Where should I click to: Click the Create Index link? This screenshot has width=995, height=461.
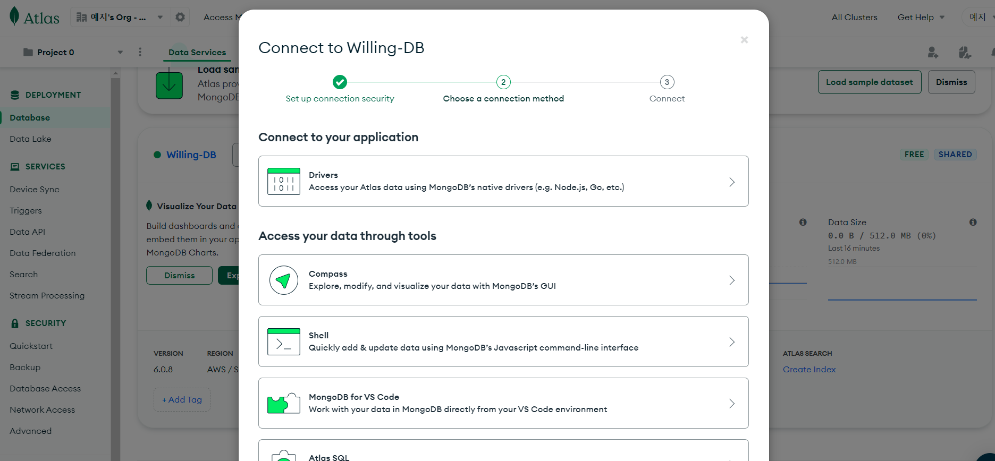[x=809, y=370]
